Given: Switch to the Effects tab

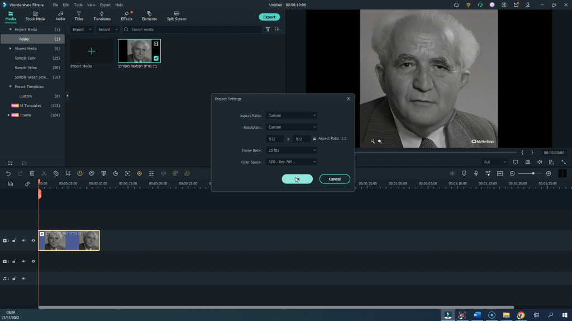Looking at the screenshot, I should (x=127, y=16).
